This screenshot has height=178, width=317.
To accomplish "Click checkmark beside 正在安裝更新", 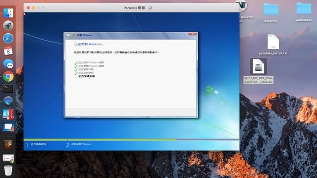I will click(76, 73).
